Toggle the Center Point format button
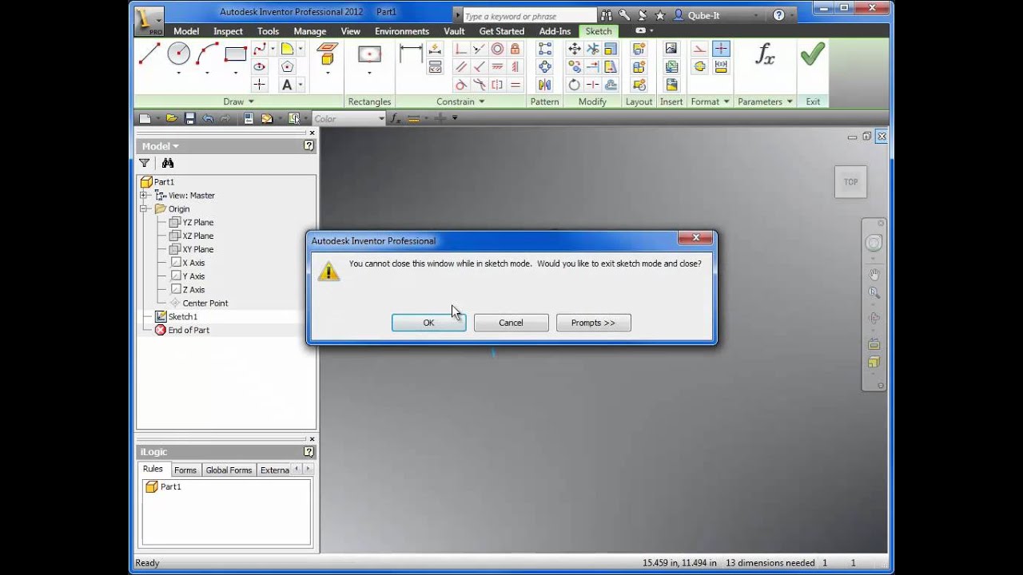Screen dimensions: 1023x575 [x=721, y=50]
